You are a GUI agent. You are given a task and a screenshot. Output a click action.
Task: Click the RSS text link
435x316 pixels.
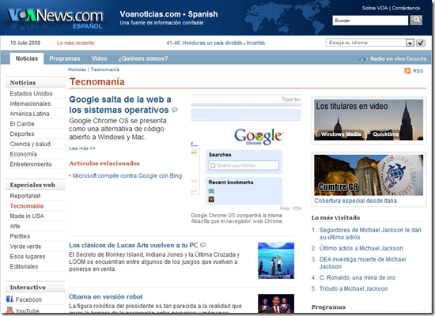point(418,71)
